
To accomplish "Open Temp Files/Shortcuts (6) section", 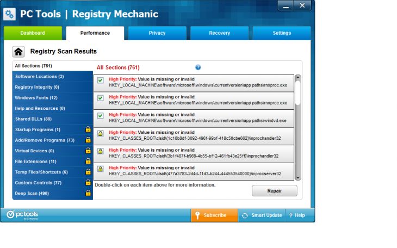I will [53, 172].
